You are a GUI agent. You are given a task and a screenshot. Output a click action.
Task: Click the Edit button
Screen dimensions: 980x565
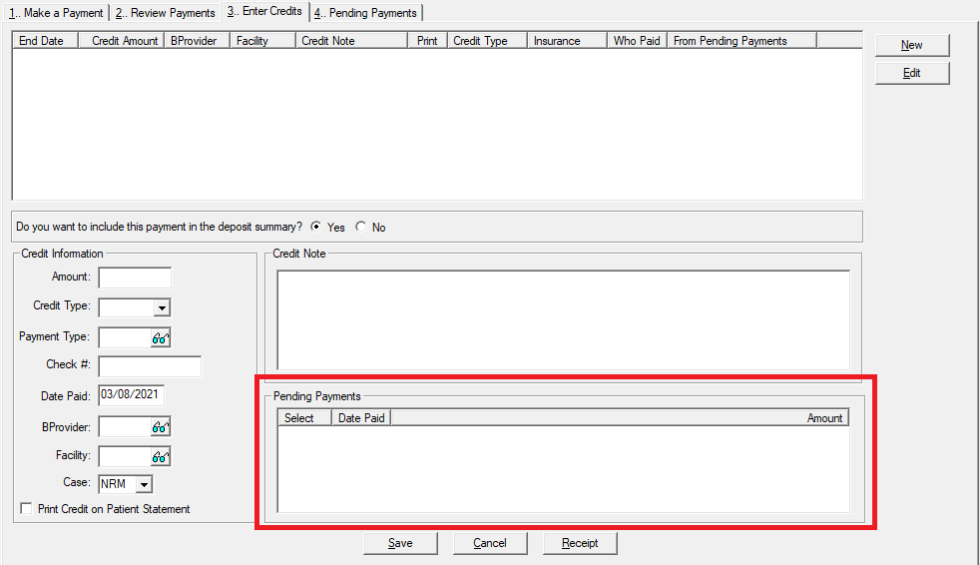click(911, 73)
